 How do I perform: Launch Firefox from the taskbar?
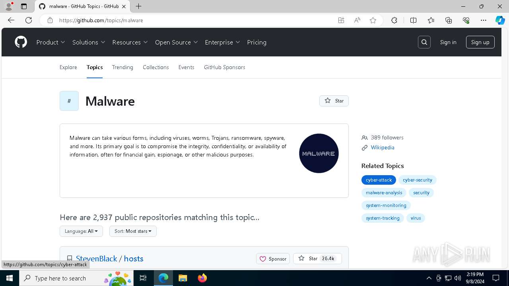(x=202, y=278)
